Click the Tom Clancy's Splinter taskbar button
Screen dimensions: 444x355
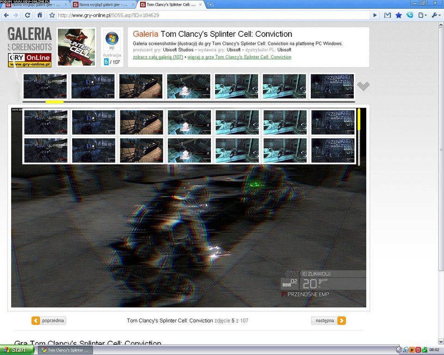pos(65,350)
